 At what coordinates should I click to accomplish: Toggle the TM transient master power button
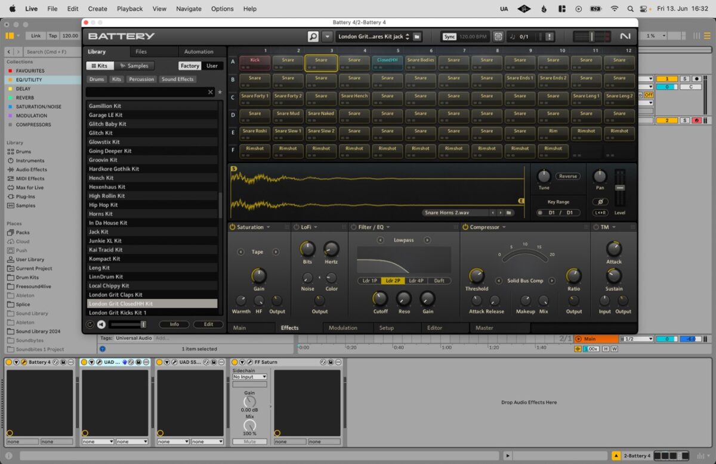[596, 227]
